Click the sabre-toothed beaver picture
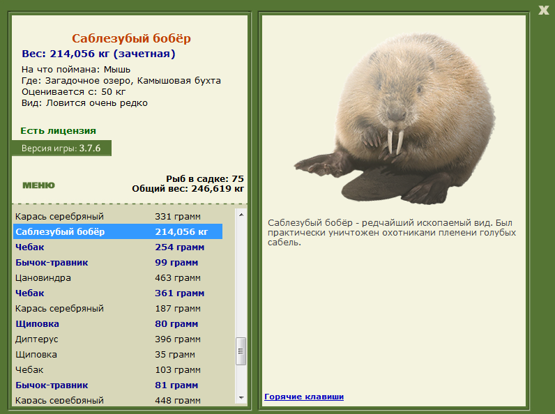Image resolution: width=555 pixels, height=414 pixels. click(x=395, y=118)
